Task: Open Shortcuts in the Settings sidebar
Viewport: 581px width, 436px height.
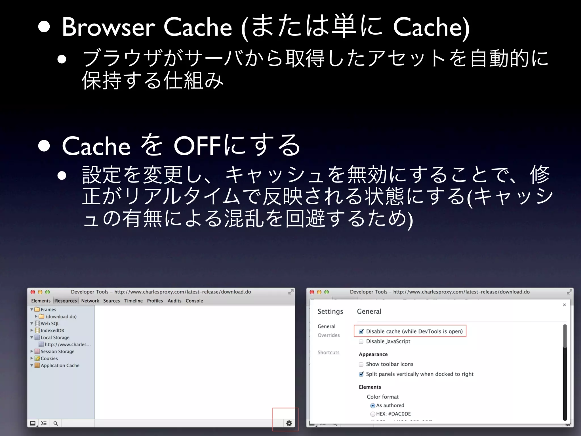Action: (329, 353)
